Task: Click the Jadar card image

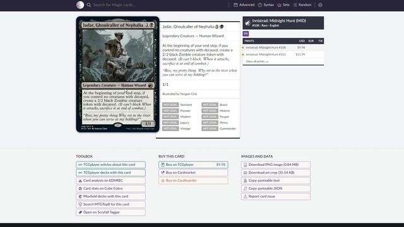Action: [118, 74]
